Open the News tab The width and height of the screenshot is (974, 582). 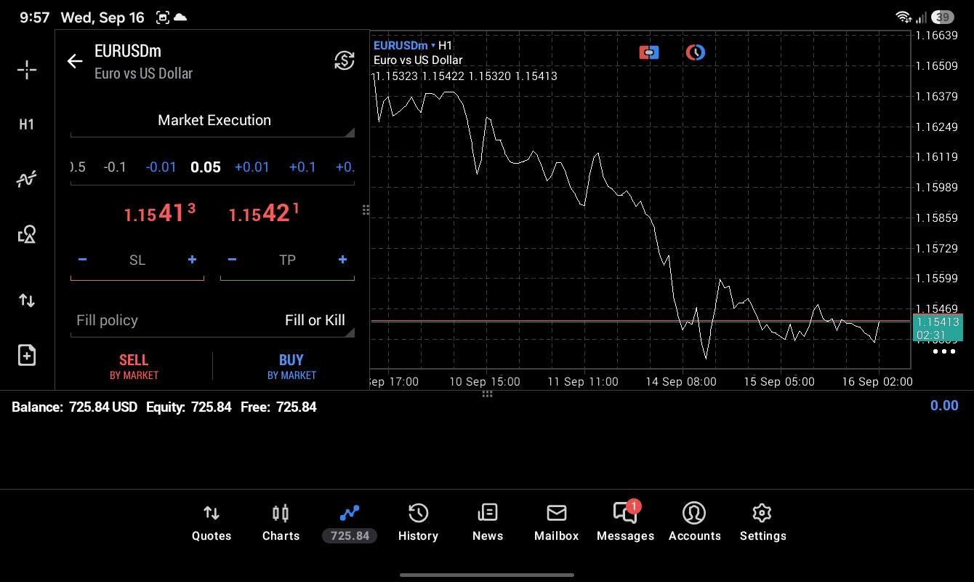(x=488, y=523)
